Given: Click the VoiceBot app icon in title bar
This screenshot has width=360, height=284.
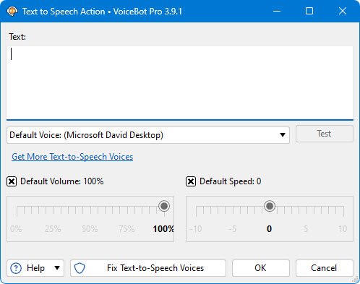Looking at the screenshot, I should 12,11.
